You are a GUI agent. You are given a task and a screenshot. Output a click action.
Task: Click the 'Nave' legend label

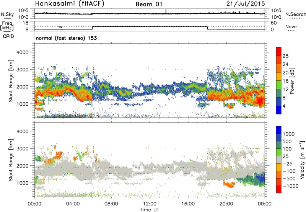coord(291,26)
